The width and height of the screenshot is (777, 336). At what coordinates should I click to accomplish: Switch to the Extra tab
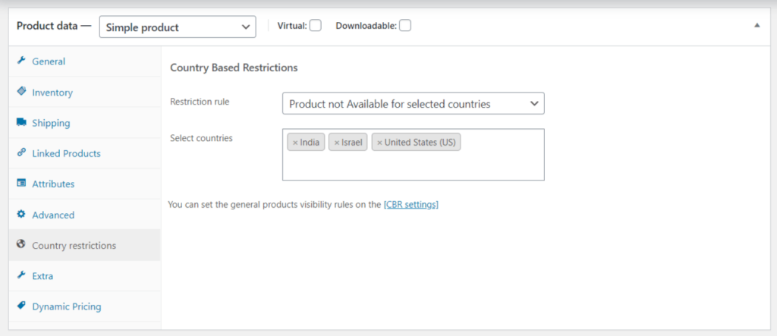[42, 276]
